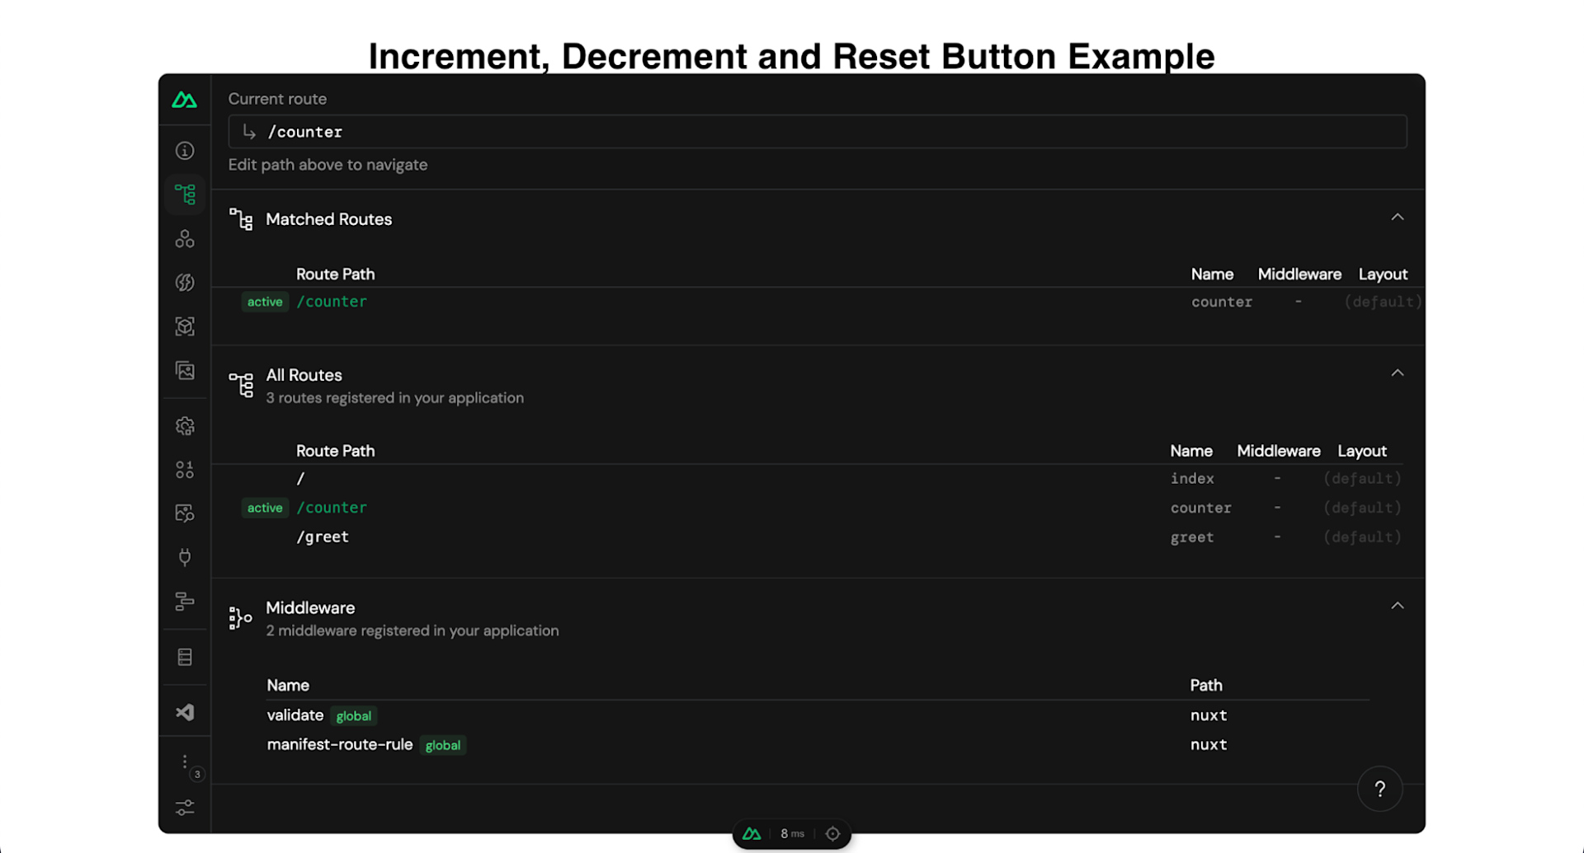Select the /greet route path

pos(323,537)
